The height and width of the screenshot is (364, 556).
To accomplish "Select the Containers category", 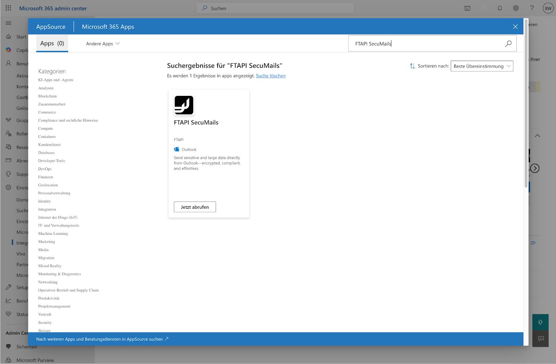I will [47, 137].
